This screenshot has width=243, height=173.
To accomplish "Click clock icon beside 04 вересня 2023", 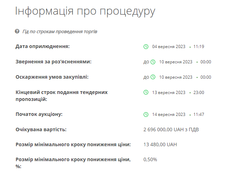I will click(x=146, y=47).
